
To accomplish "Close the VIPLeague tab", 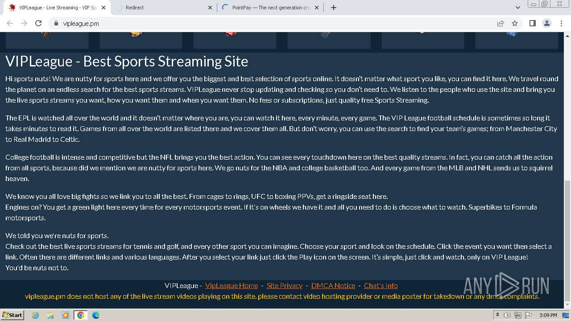I will pyautogui.click(x=103, y=8).
